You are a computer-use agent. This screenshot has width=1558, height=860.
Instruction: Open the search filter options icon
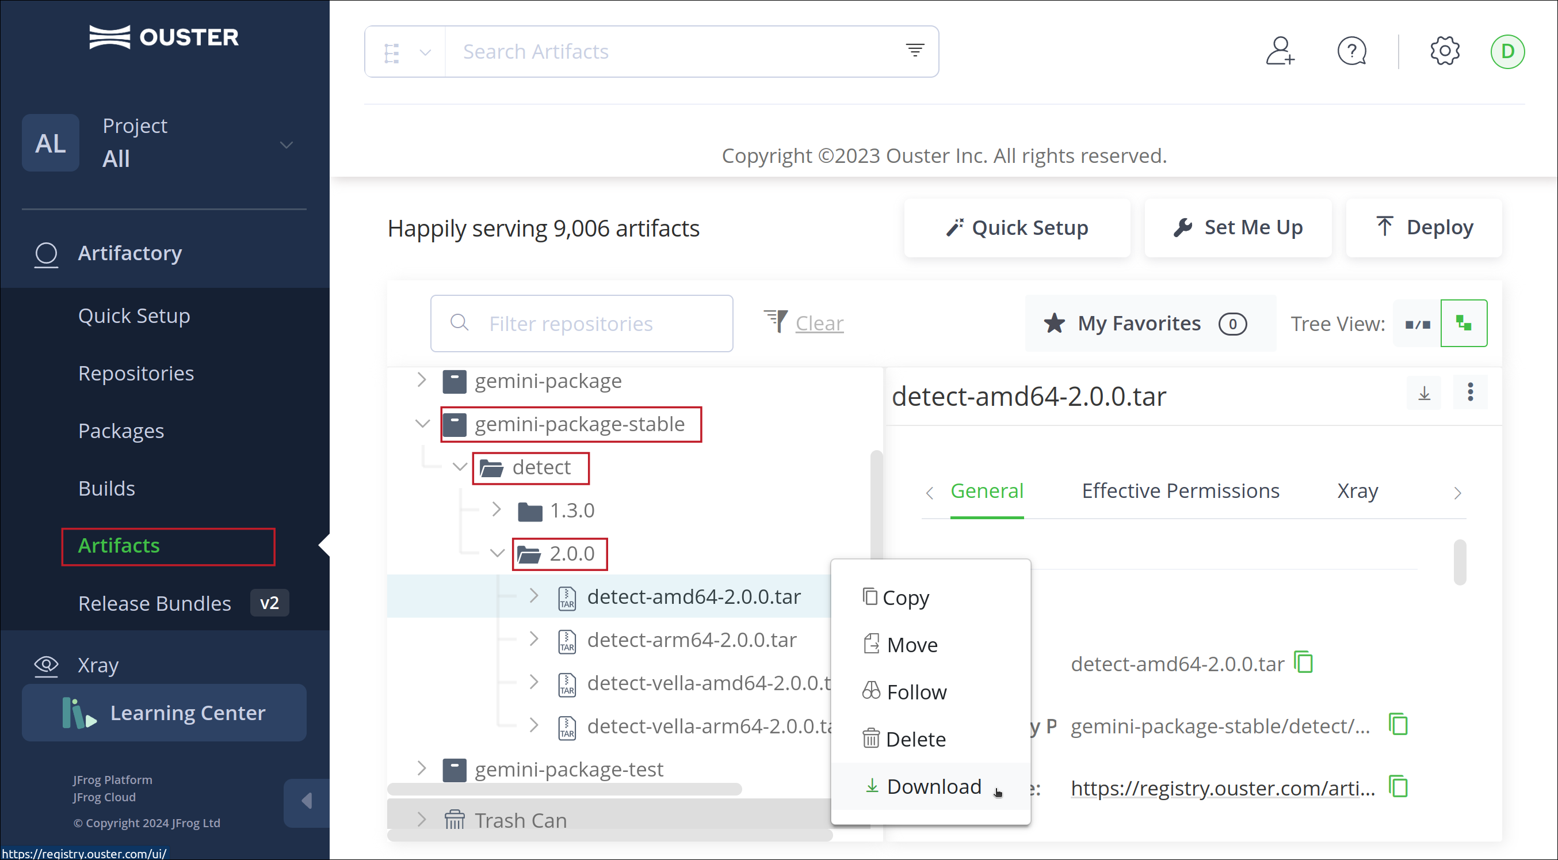click(914, 50)
